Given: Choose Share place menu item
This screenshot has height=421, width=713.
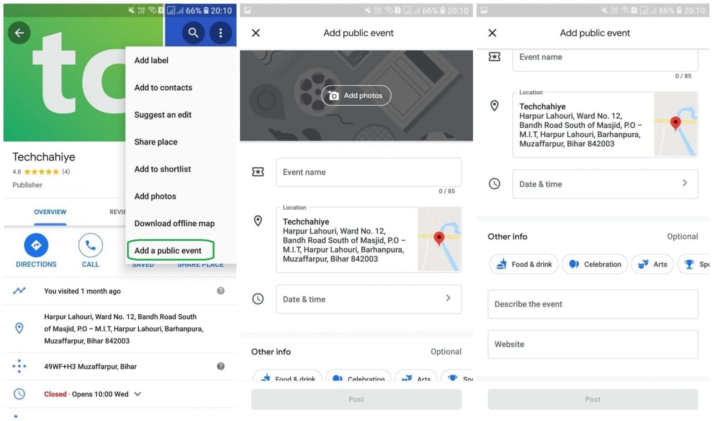Looking at the screenshot, I should tap(156, 142).
